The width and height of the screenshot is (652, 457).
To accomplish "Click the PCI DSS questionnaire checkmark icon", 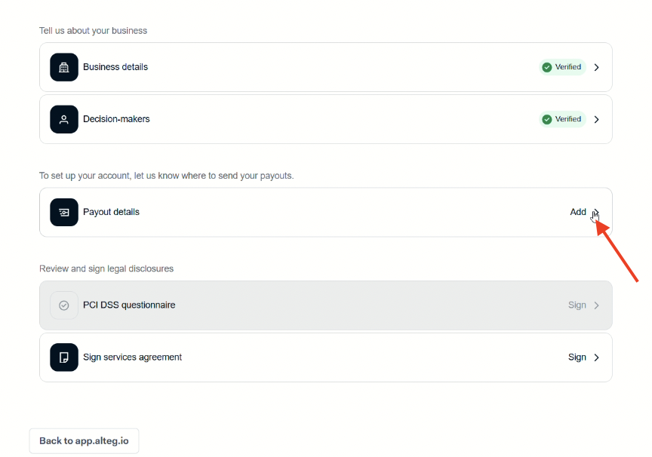I will coord(64,305).
